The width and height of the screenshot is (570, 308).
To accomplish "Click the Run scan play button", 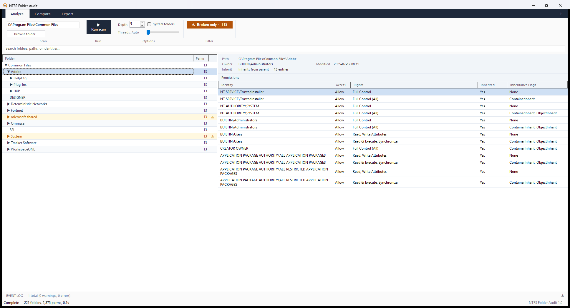I will (x=98, y=27).
